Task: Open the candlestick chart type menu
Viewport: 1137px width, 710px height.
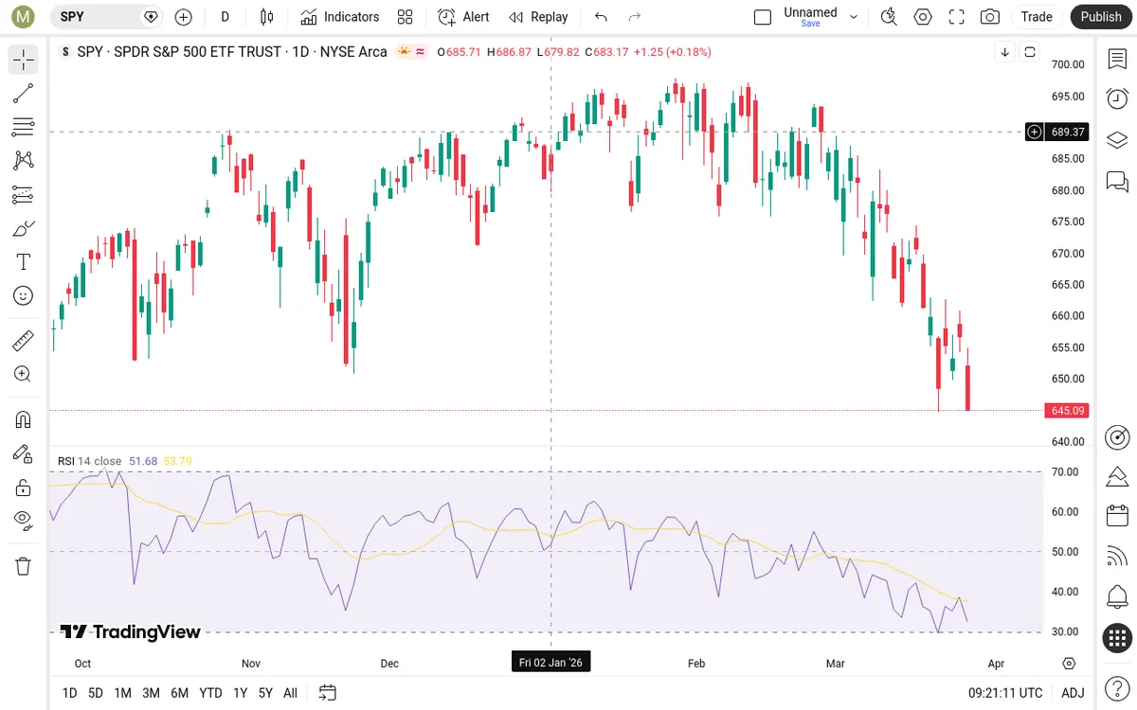Action: click(x=267, y=16)
